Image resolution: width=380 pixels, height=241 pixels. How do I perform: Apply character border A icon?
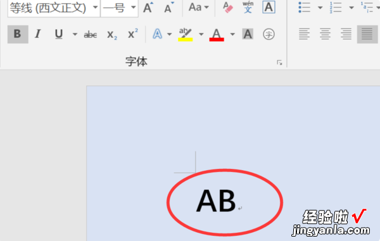pyautogui.click(x=269, y=7)
